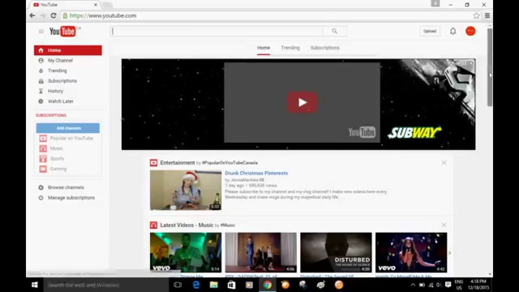Screen dimensions: 519x292
Task: Open the Action Center tray icon
Action: (448, 285)
